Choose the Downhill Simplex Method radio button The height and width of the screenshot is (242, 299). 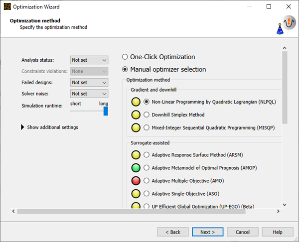(x=147, y=115)
